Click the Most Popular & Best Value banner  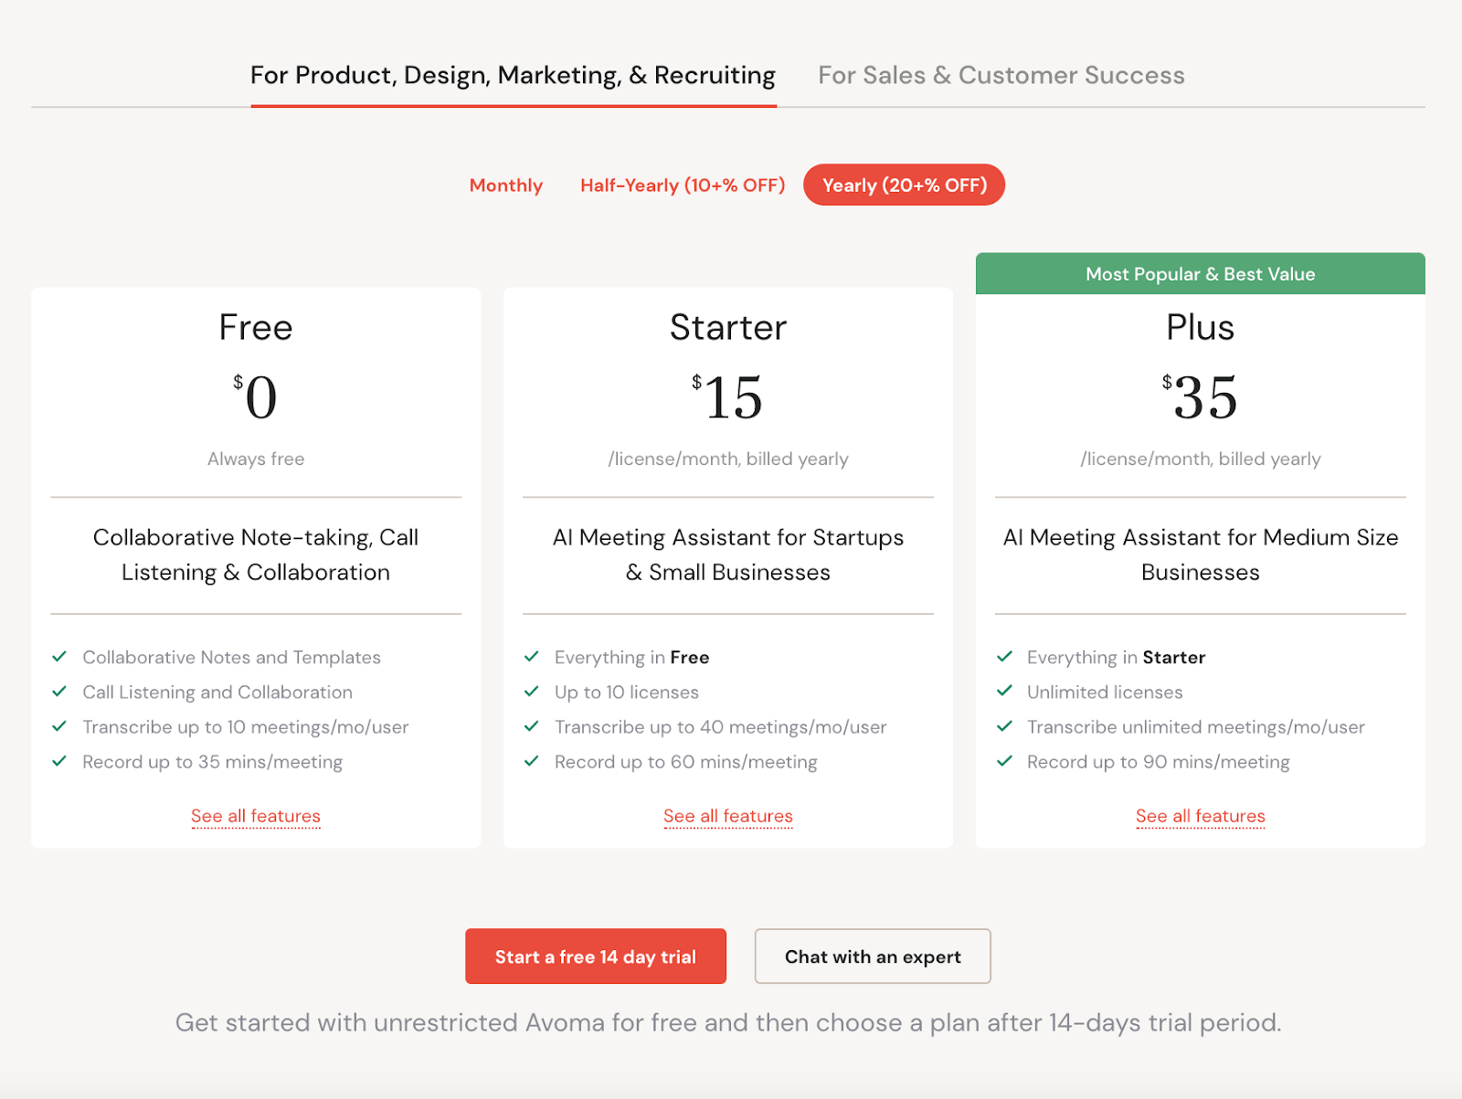(x=1200, y=274)
